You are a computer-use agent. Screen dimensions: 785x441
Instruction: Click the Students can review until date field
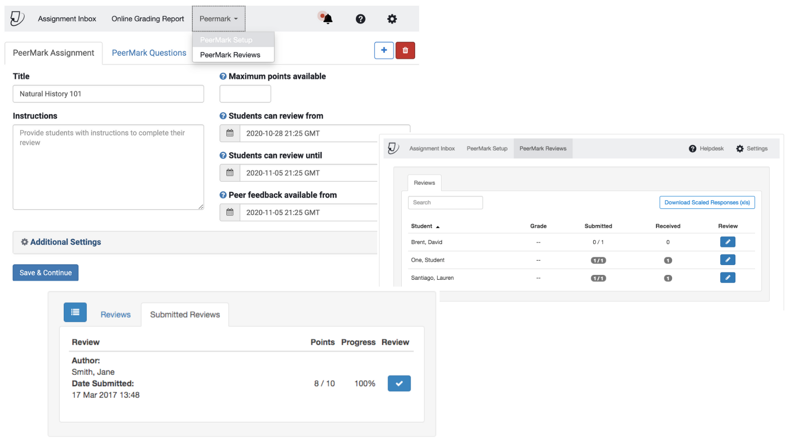click(309, 173)
